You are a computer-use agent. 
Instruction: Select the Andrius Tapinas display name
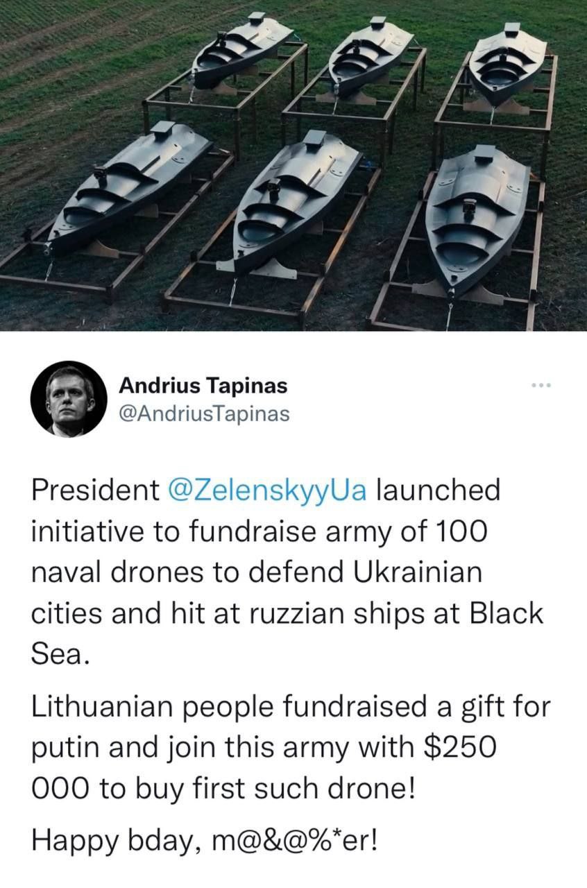tap(203, 385)
